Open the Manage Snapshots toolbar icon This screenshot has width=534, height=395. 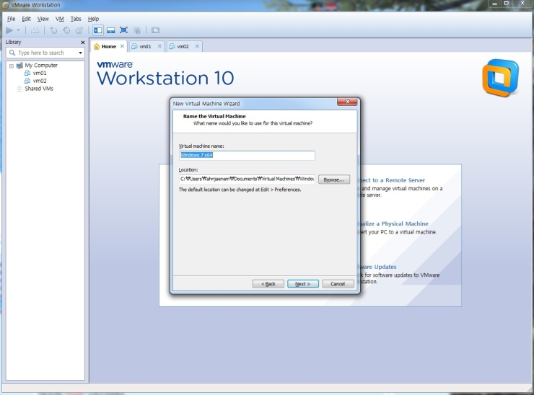pyautogui.click(x=79, y=30)
